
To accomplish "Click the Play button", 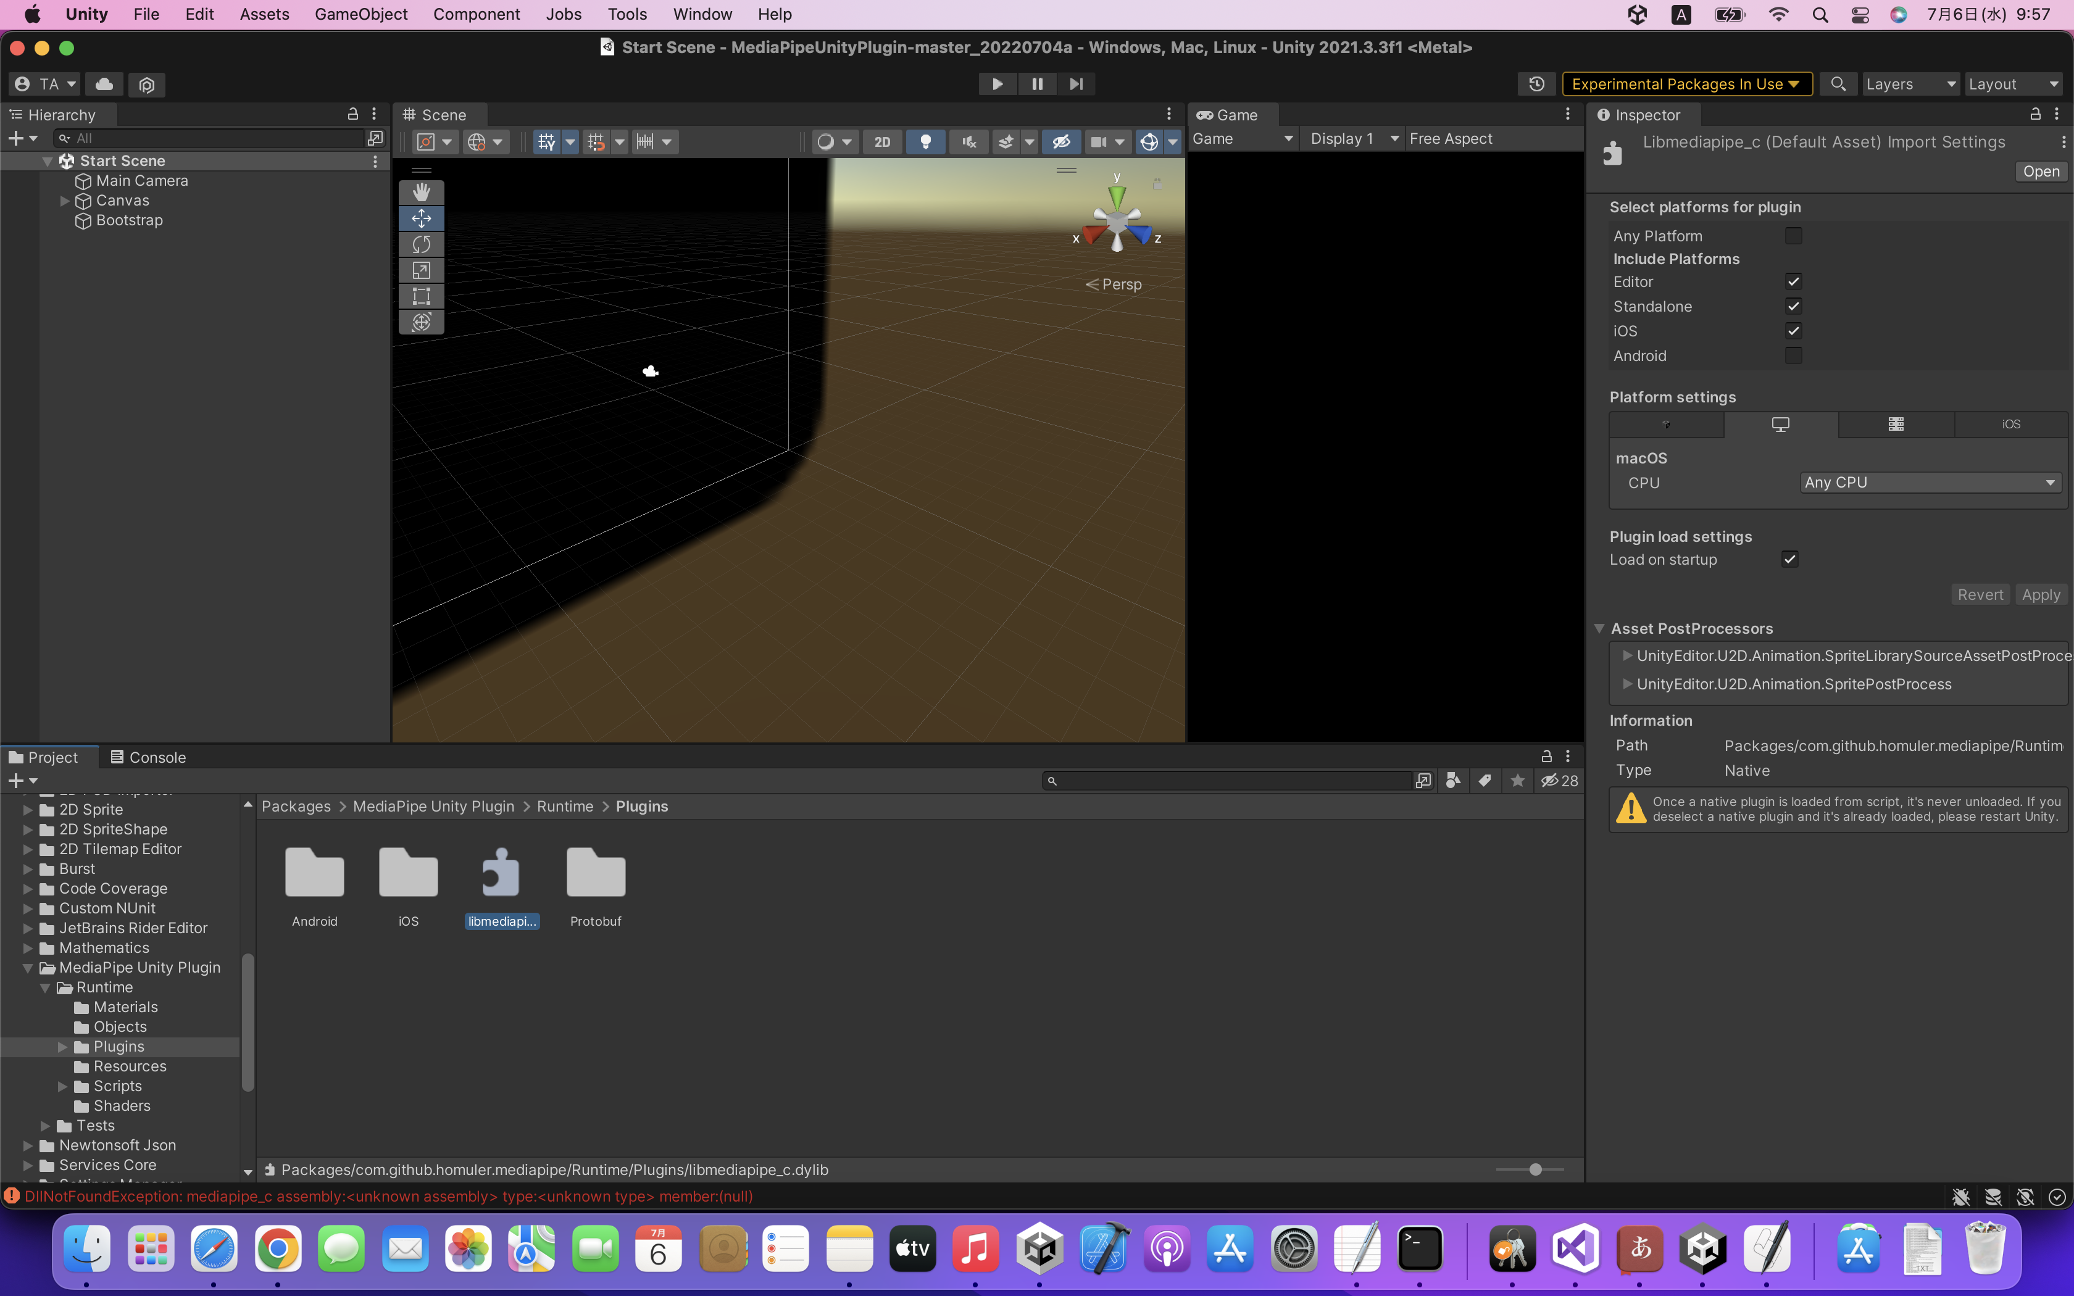I will click(997, 84).
